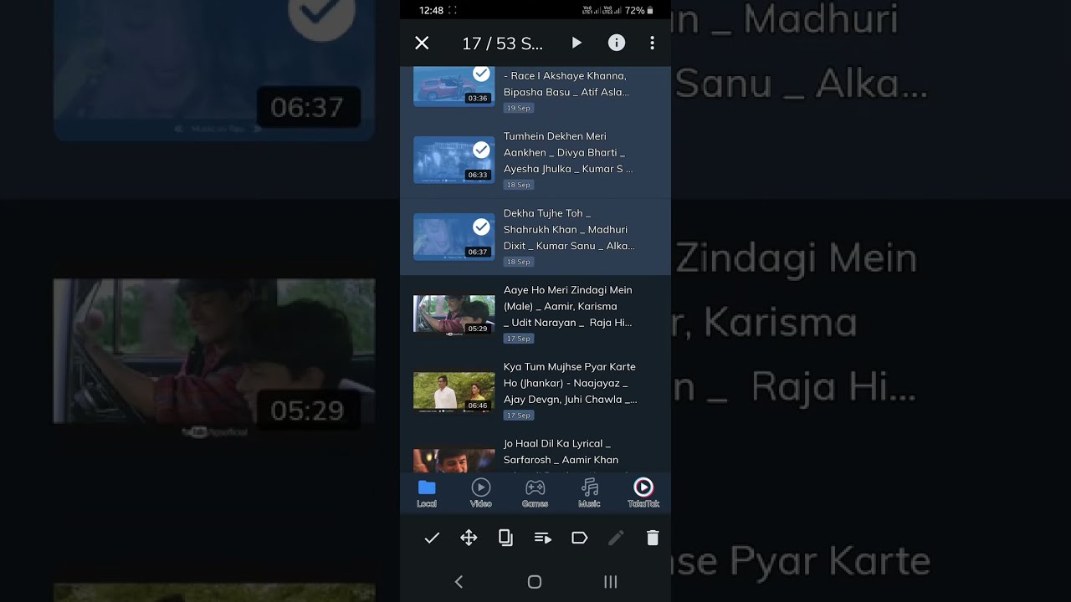Open the three-dot overflow menu
1071x602 pixels.
click(652, 43)
